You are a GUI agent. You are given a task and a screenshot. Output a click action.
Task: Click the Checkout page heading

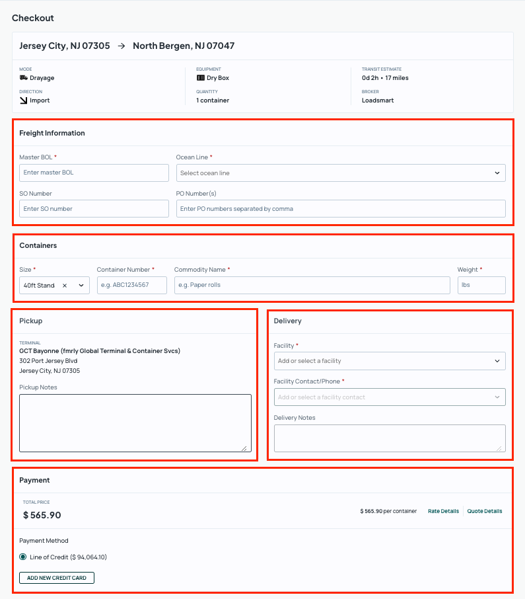coord(33,18)
